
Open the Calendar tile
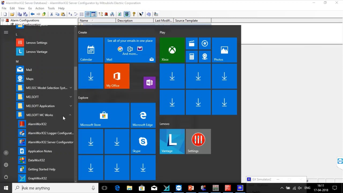(x=91, y=50)
